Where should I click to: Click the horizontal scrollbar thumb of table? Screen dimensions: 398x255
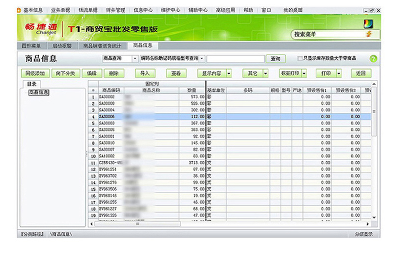click(x=137, y=224)
